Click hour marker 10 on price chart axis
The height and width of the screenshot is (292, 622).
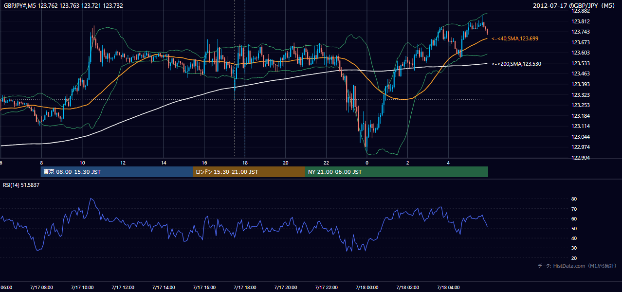tap(82, 163)
